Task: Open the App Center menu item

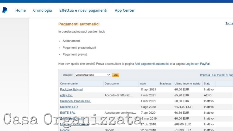Action: (125, 10)
